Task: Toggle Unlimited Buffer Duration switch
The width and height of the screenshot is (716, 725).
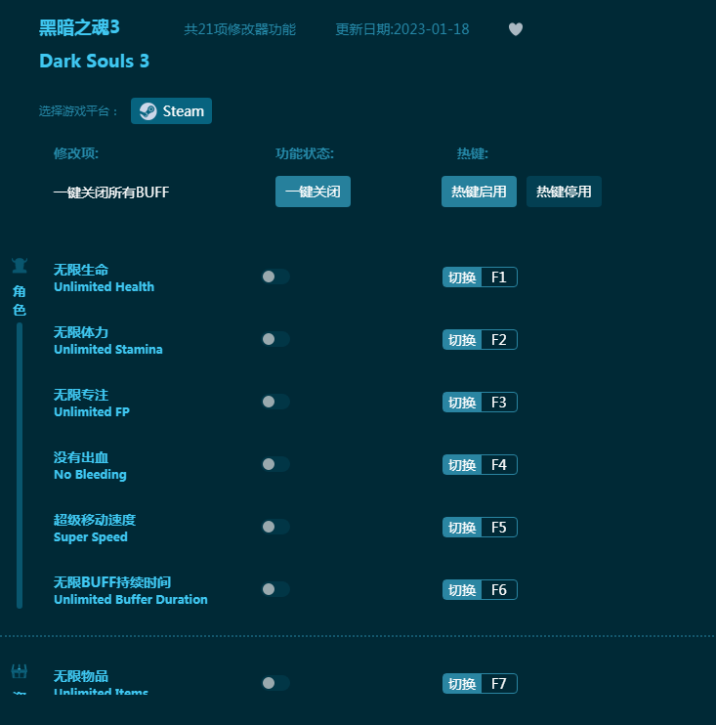Action: pyautogui.click(x=275, y=589)
